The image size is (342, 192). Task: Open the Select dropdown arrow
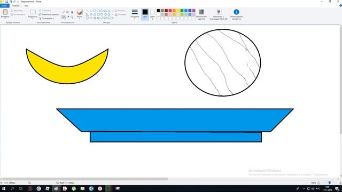[x=33, y=19]
